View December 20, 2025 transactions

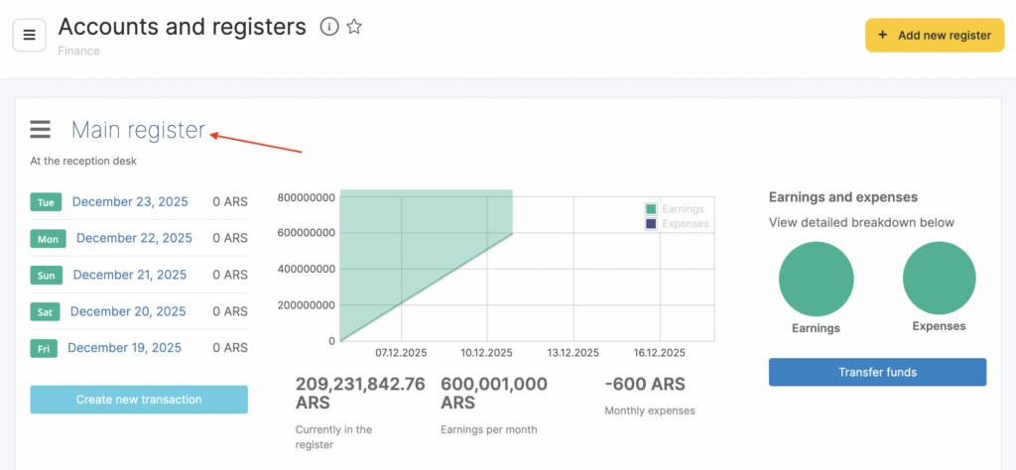128,311
